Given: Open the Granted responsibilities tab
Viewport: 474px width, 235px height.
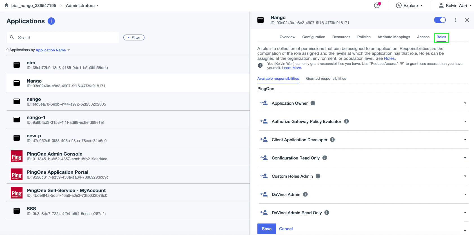Looking at the screenshot, I should tap(326, 78).
